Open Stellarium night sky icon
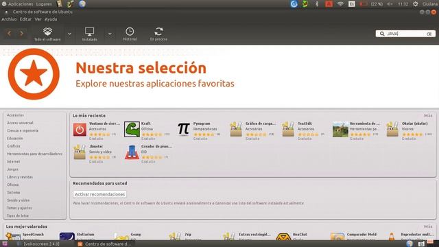Image resolution: width=439 pixels, height=247 pixels. click(67, 236)
